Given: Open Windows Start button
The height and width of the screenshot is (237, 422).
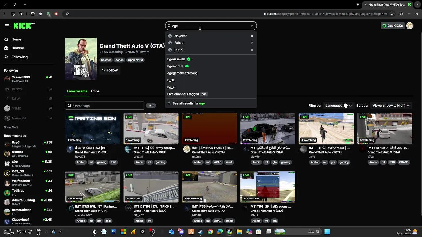Looking at the screenshot, I should (327, 232).
